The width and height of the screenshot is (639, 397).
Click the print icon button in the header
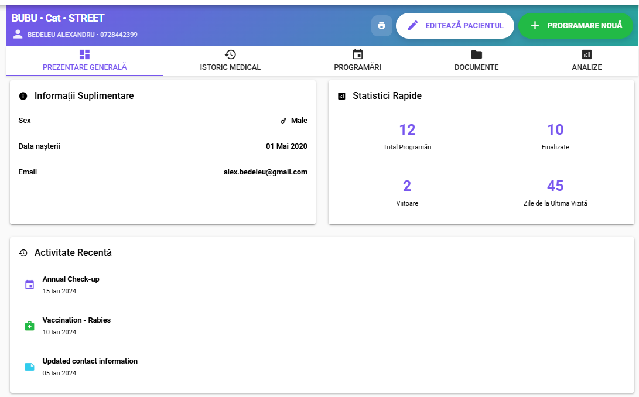[x=381, y=26]
